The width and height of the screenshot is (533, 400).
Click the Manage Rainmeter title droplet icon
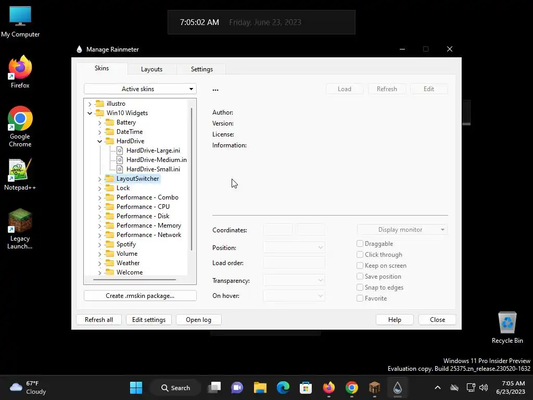[x=79, y=49]
